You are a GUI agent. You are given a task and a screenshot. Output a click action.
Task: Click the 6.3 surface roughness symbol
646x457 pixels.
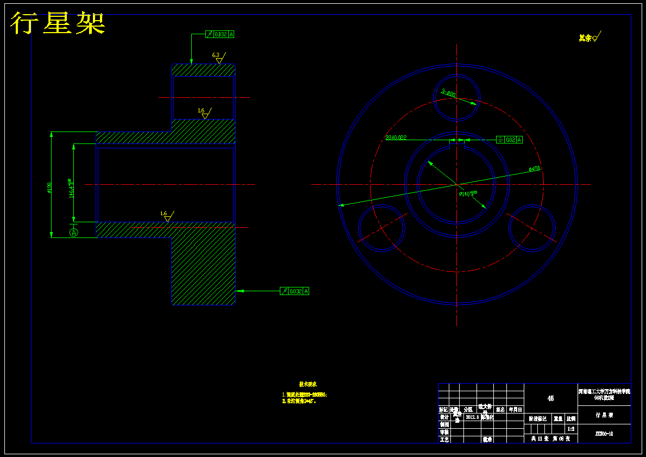[219, 58]
